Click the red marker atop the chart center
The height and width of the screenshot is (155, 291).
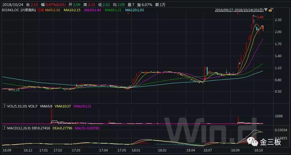pyautogui.click(x=128, y=13)
